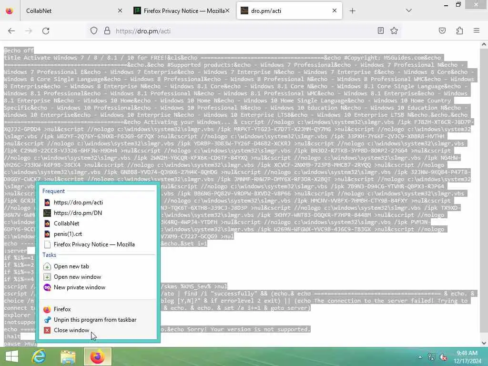Unpin this program from taskbar
The height and width of the screenshot is (366, 488).
[97, 320]
